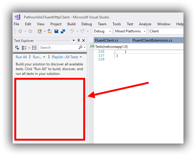
Task: Open the Test menu
Action: tap(130, 24)
